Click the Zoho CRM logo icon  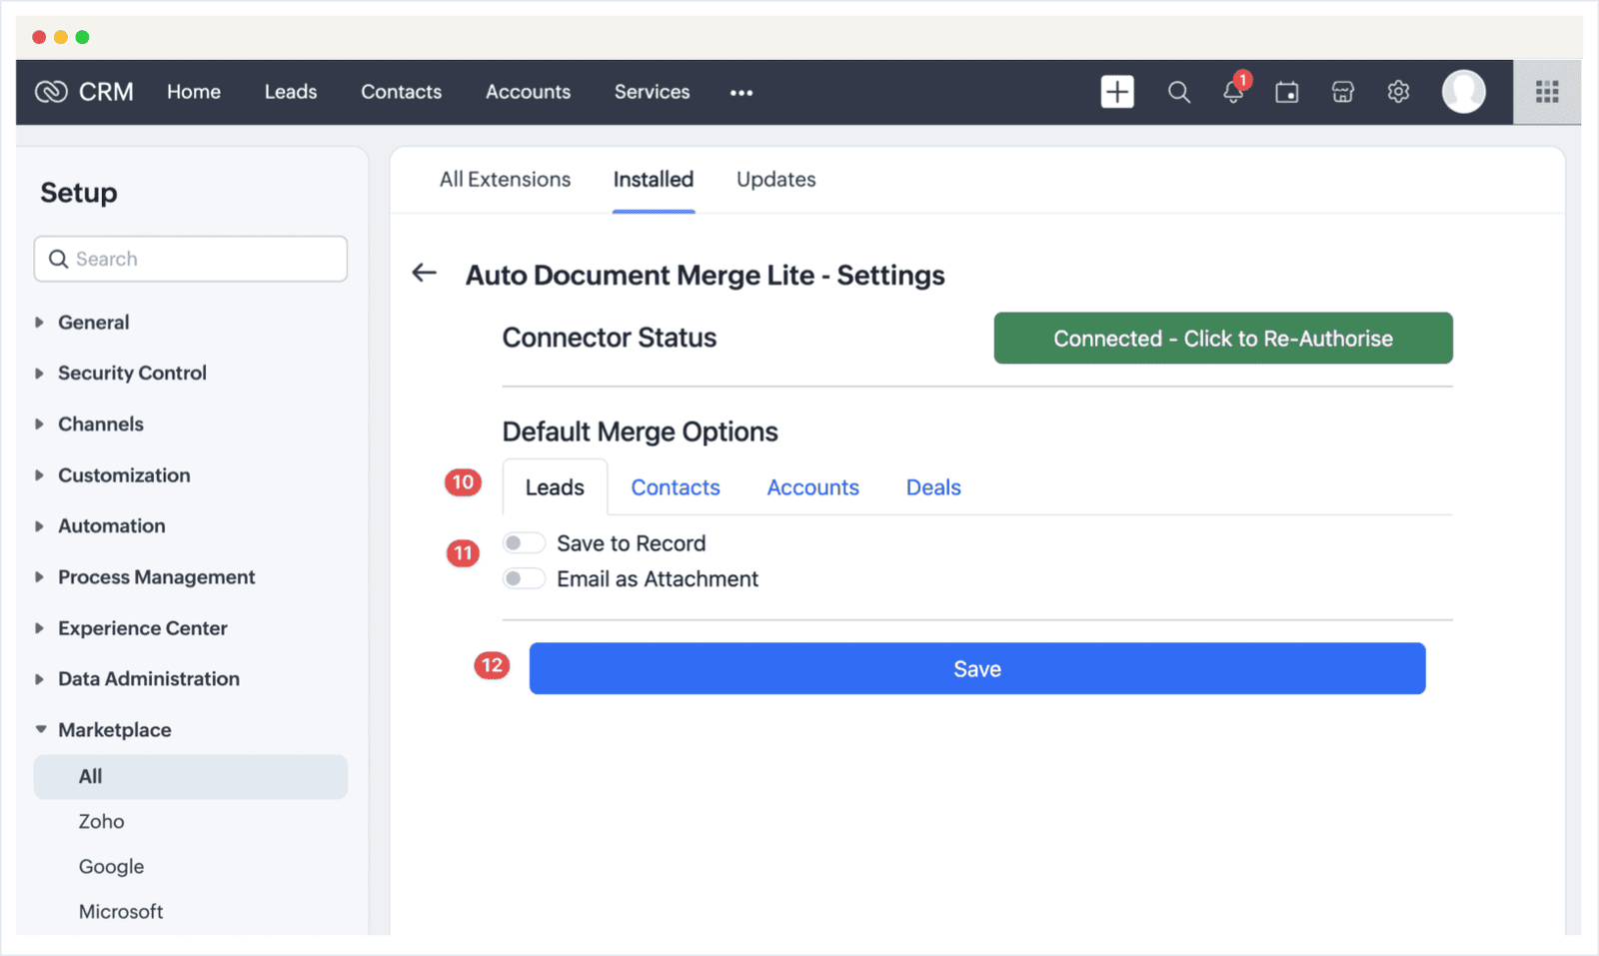[x=51, y=92]
